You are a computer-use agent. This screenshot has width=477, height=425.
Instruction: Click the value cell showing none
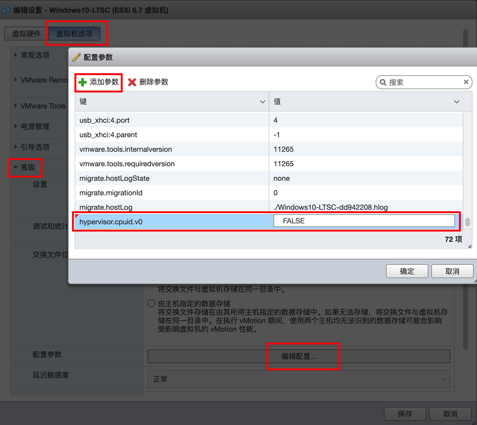pos(366,178)
